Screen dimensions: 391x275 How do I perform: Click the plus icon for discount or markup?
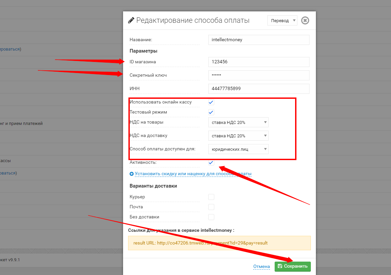pos(132,174)
